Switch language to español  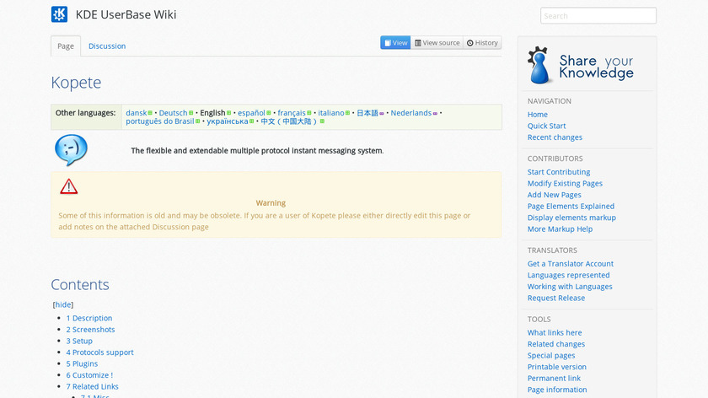(x=251, y=113)
